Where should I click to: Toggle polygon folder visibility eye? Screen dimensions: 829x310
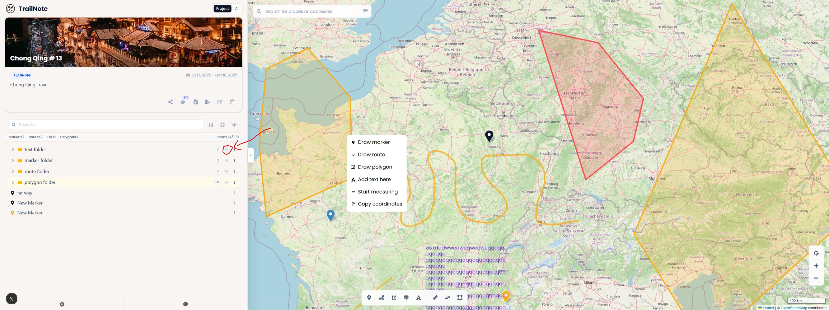[x=226, y=182]
